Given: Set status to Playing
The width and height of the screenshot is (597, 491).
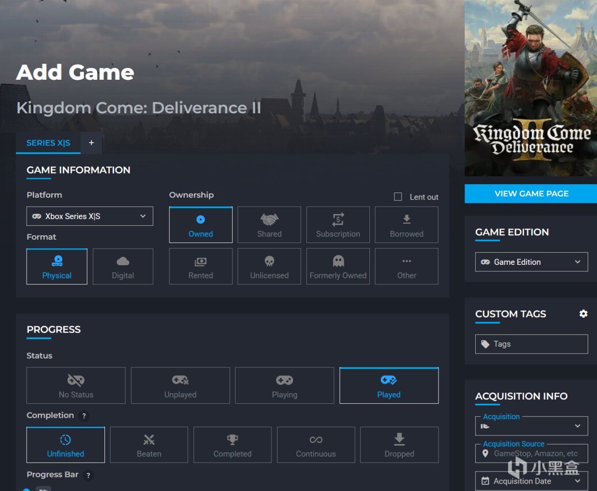Looking at the screenshot, I should tap(285, 386).
